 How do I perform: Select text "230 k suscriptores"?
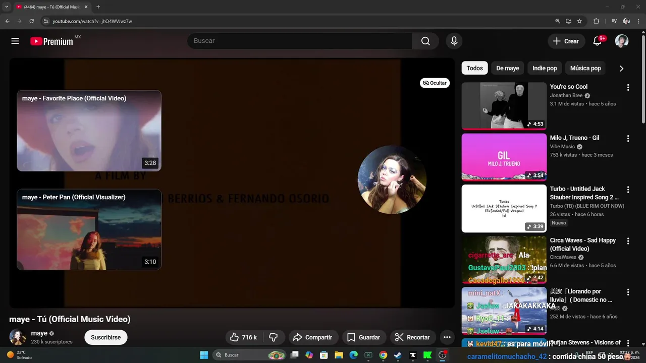click(x=52, y=342)
